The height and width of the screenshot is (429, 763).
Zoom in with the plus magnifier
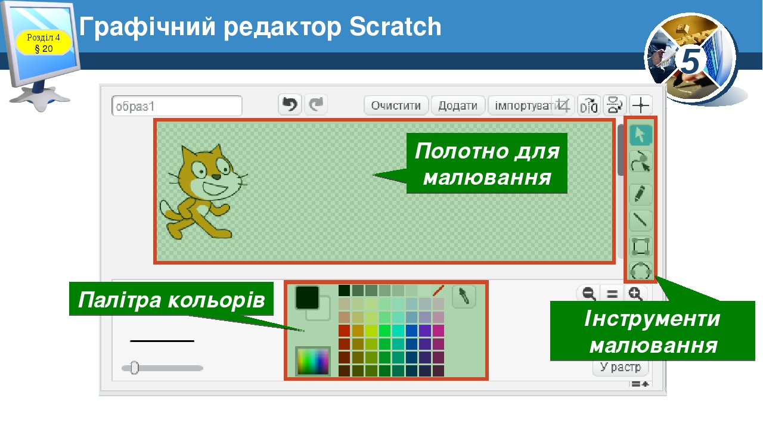pyautogui.click(x=635, y=293)
